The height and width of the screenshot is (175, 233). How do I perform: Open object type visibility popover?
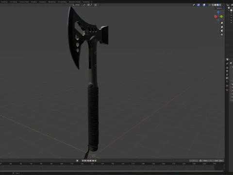194,5
